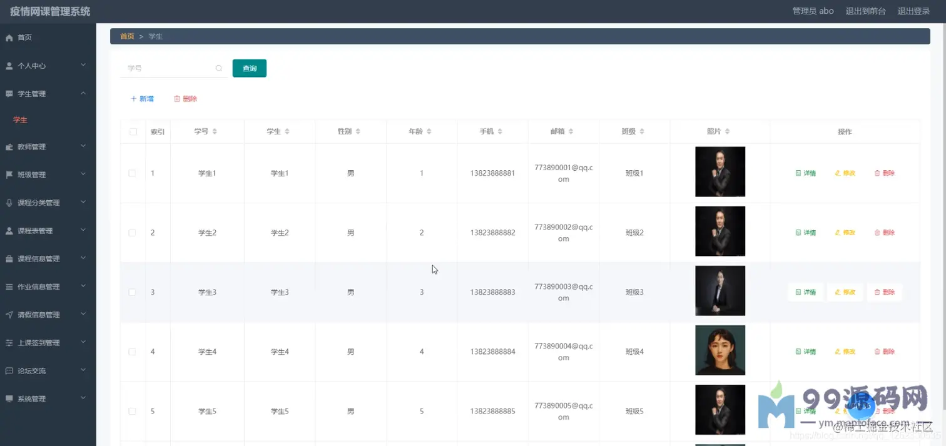Screen dimensions: 946x446
Task: Click 修改 for row 学生2
Action: coord(845,233)
